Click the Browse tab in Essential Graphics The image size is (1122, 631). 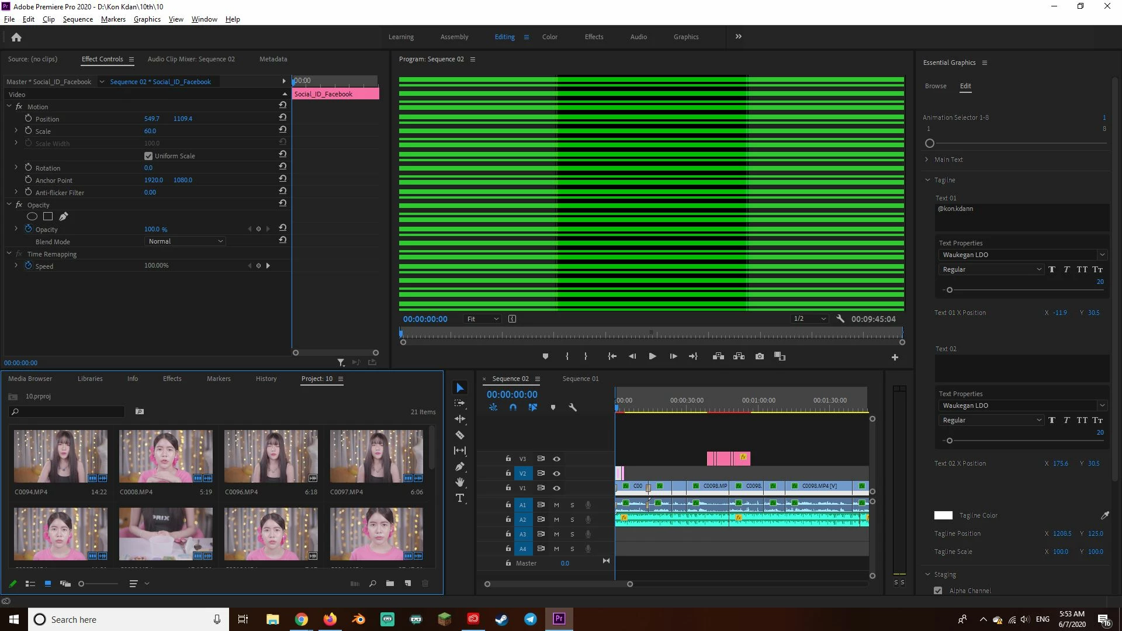pos(935,86)
